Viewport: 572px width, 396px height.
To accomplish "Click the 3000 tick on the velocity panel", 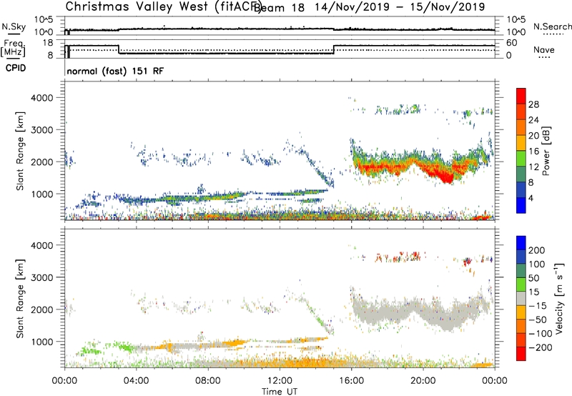I will pos(41,277).
